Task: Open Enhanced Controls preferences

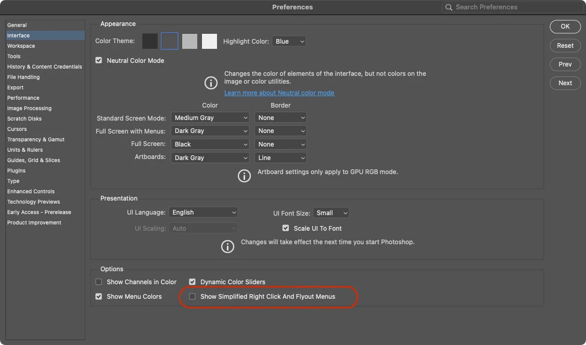Action: pos(45,192)
